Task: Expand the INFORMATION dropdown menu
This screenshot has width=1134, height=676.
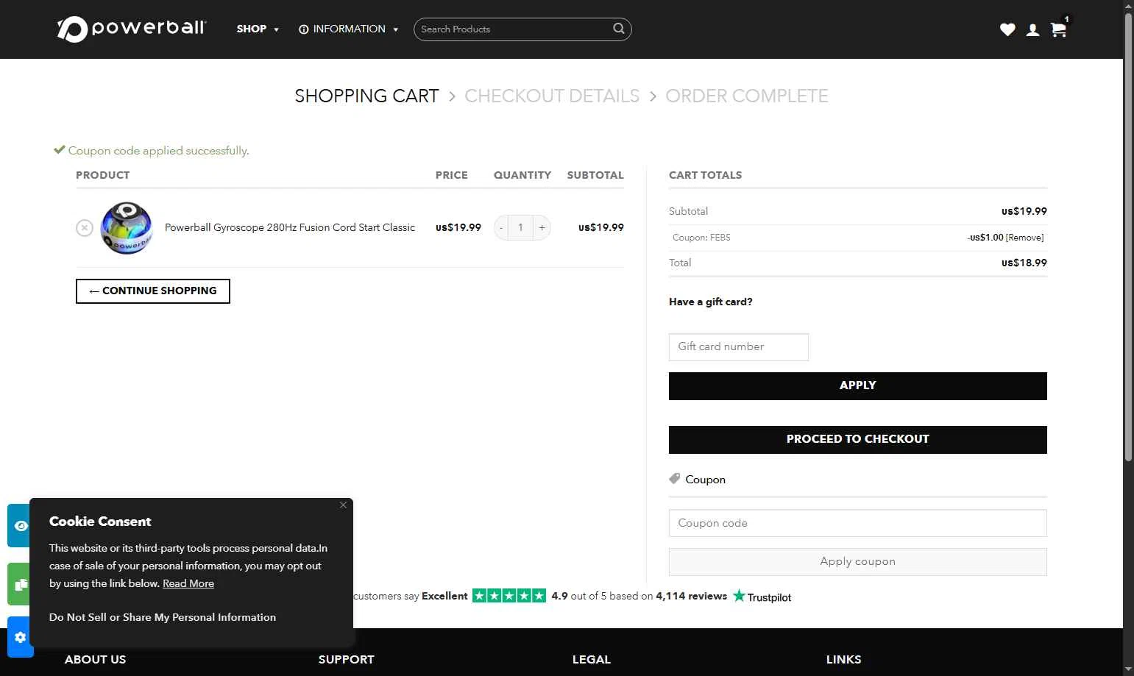Action: click(349, 29)
